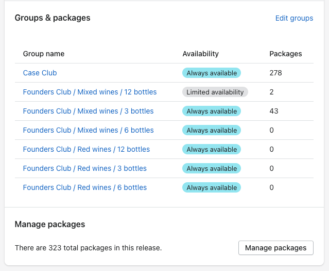329x271 pixels.
Task: Click the 323 total packages summary text
Action: point(88,248)
